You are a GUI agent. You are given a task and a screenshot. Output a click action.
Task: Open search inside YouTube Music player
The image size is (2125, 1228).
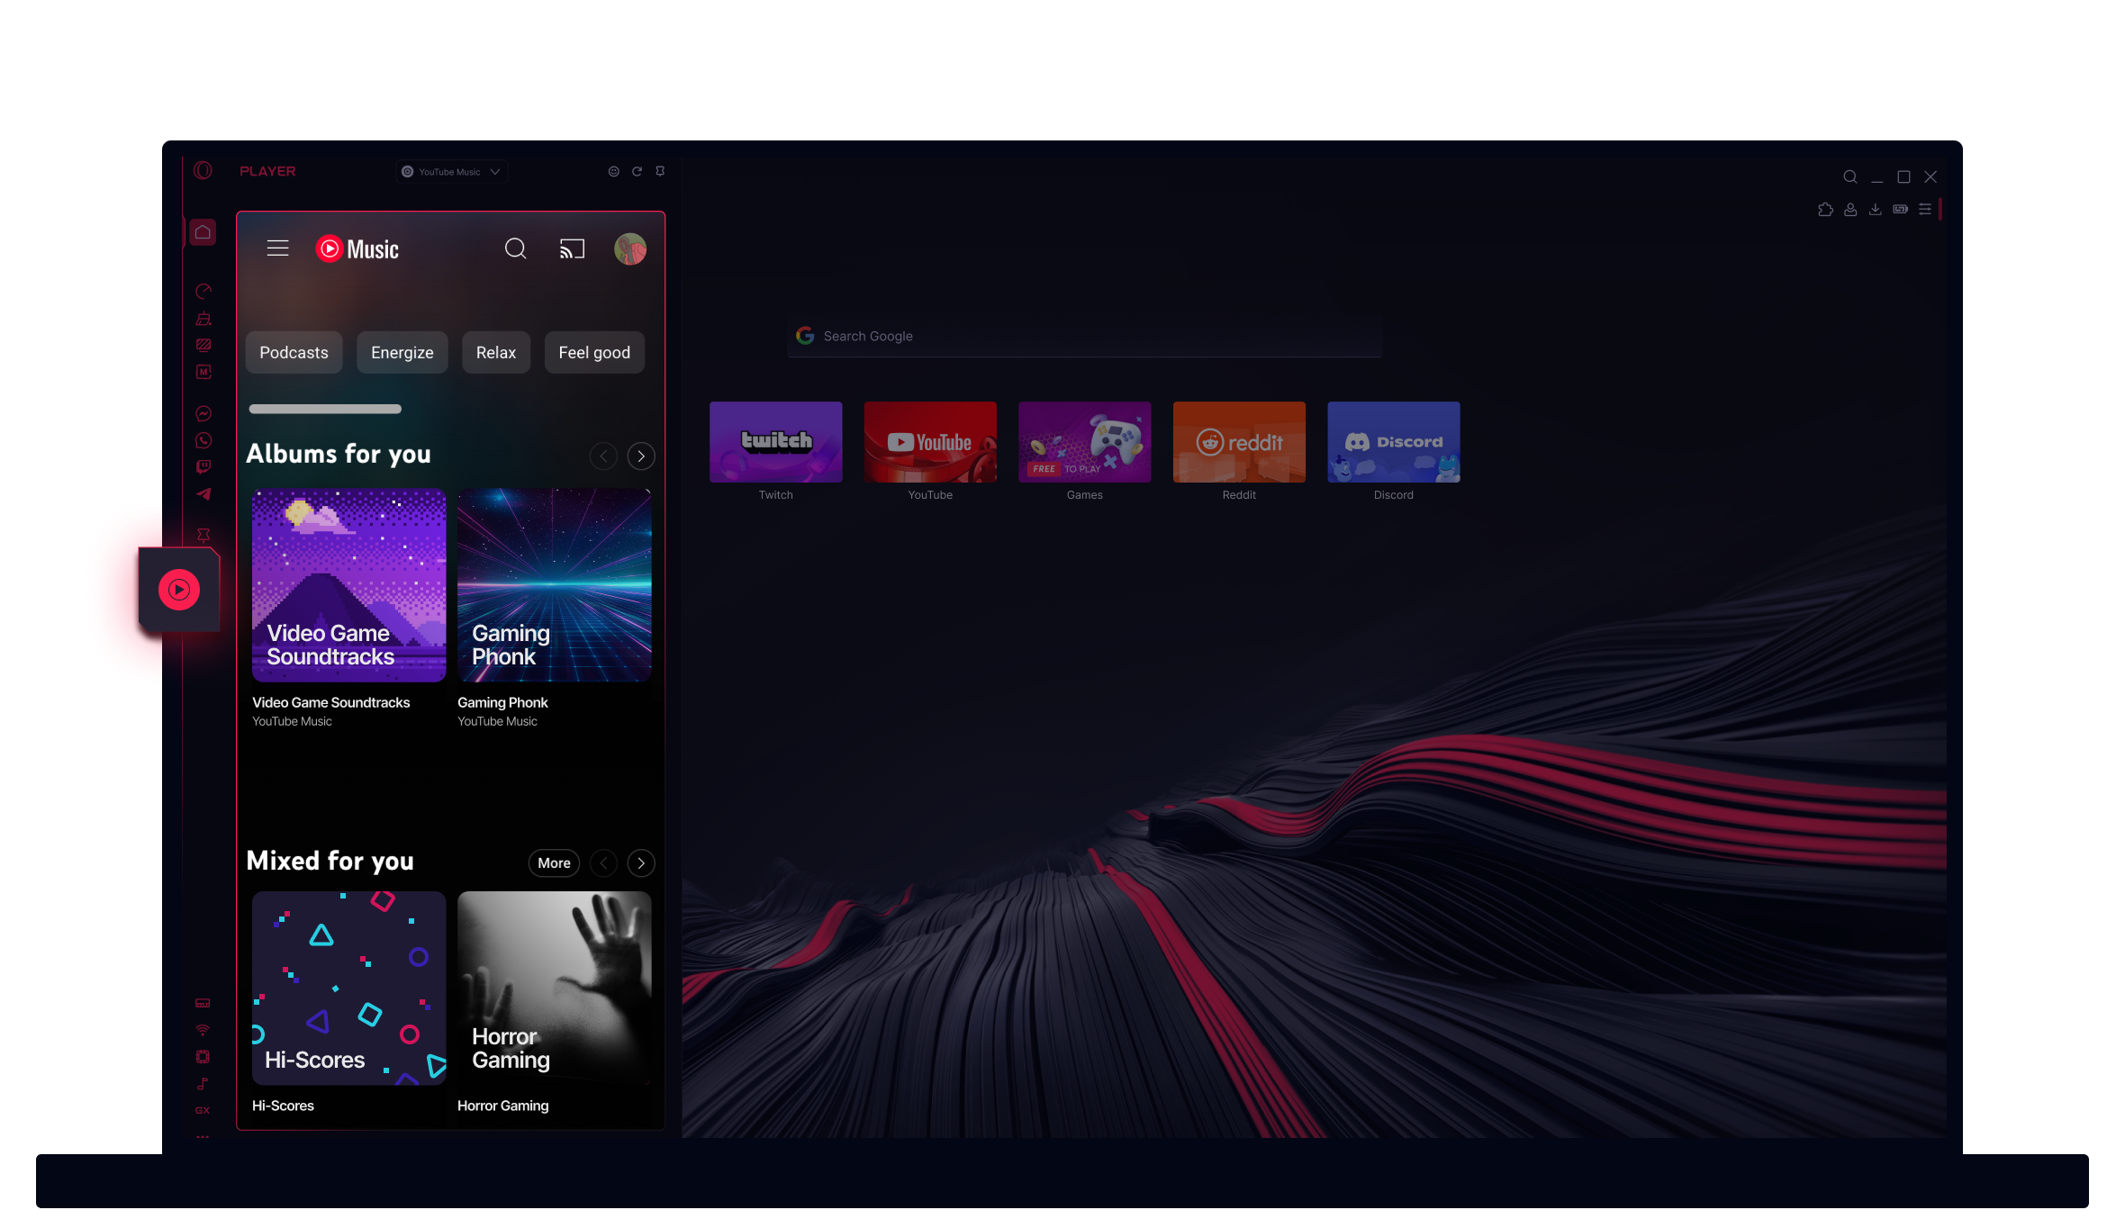516,248
